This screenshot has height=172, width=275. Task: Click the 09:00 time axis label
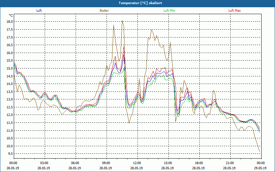click(x=106, y=163)
